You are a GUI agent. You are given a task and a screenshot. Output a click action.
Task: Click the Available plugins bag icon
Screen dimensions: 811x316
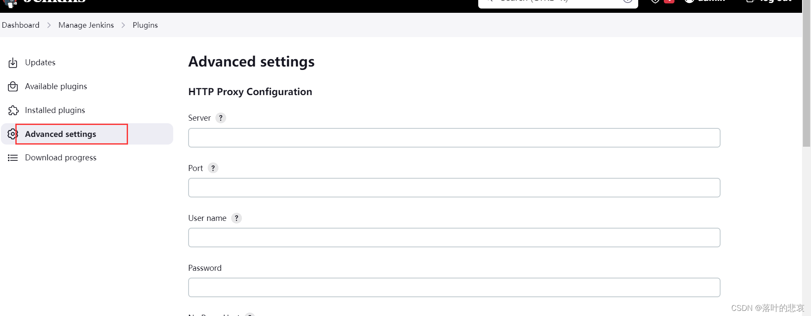point(13,87)
